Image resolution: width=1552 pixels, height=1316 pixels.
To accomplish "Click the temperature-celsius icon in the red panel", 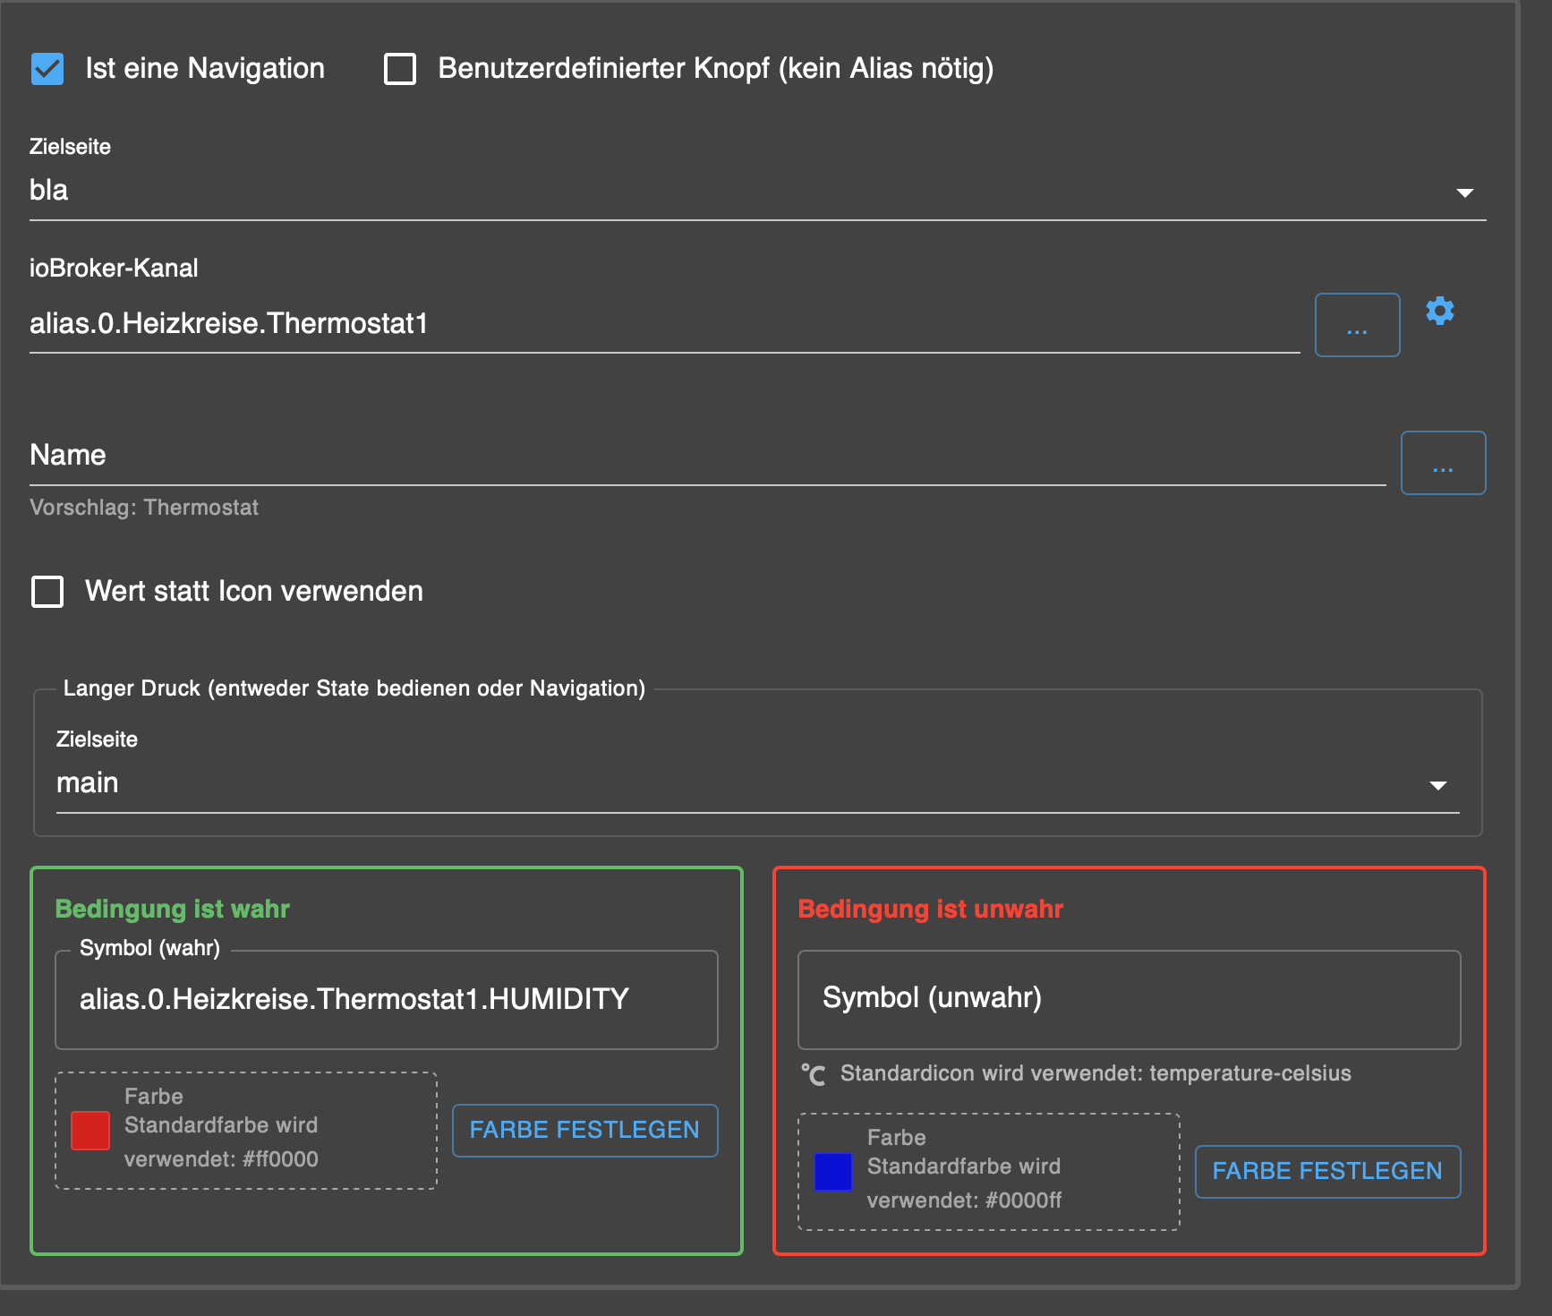I will 814,1072.
